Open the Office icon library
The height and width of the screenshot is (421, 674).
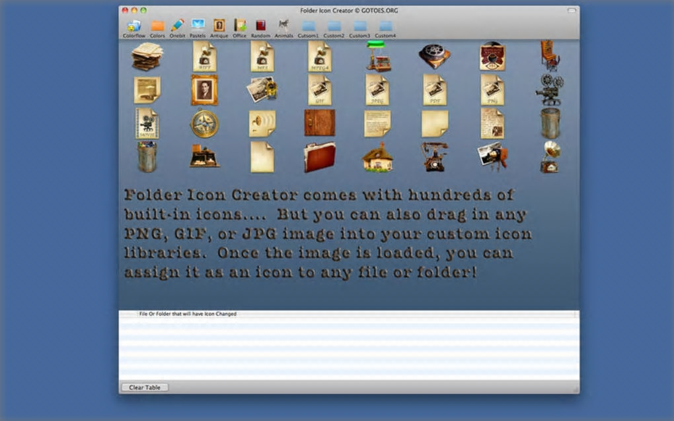(239, 28)
